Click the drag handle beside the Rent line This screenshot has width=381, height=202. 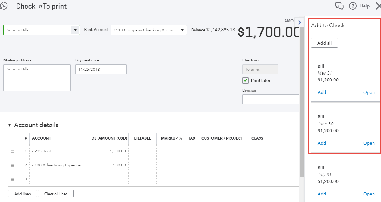click(12, 151)
